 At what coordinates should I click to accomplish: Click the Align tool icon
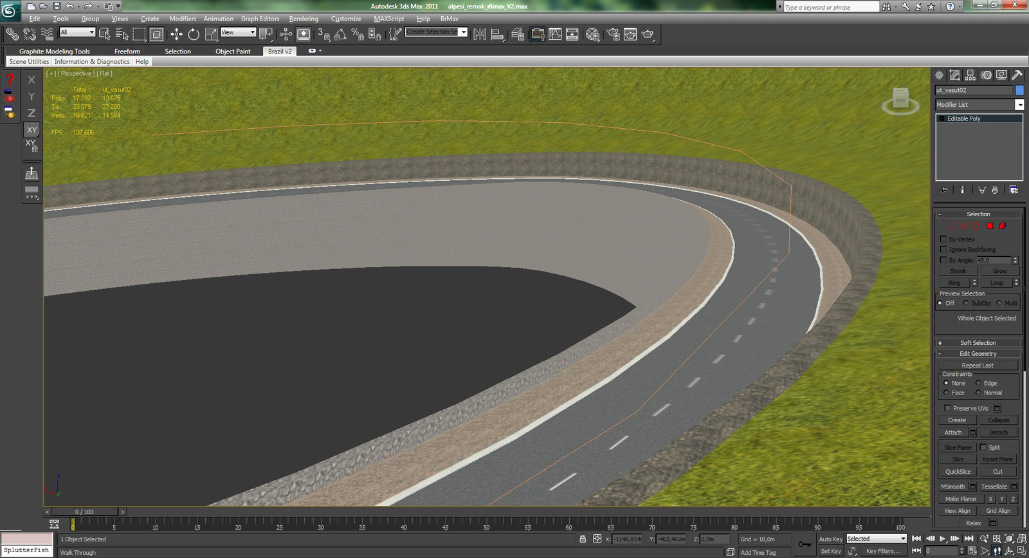[x=497, y=33]
